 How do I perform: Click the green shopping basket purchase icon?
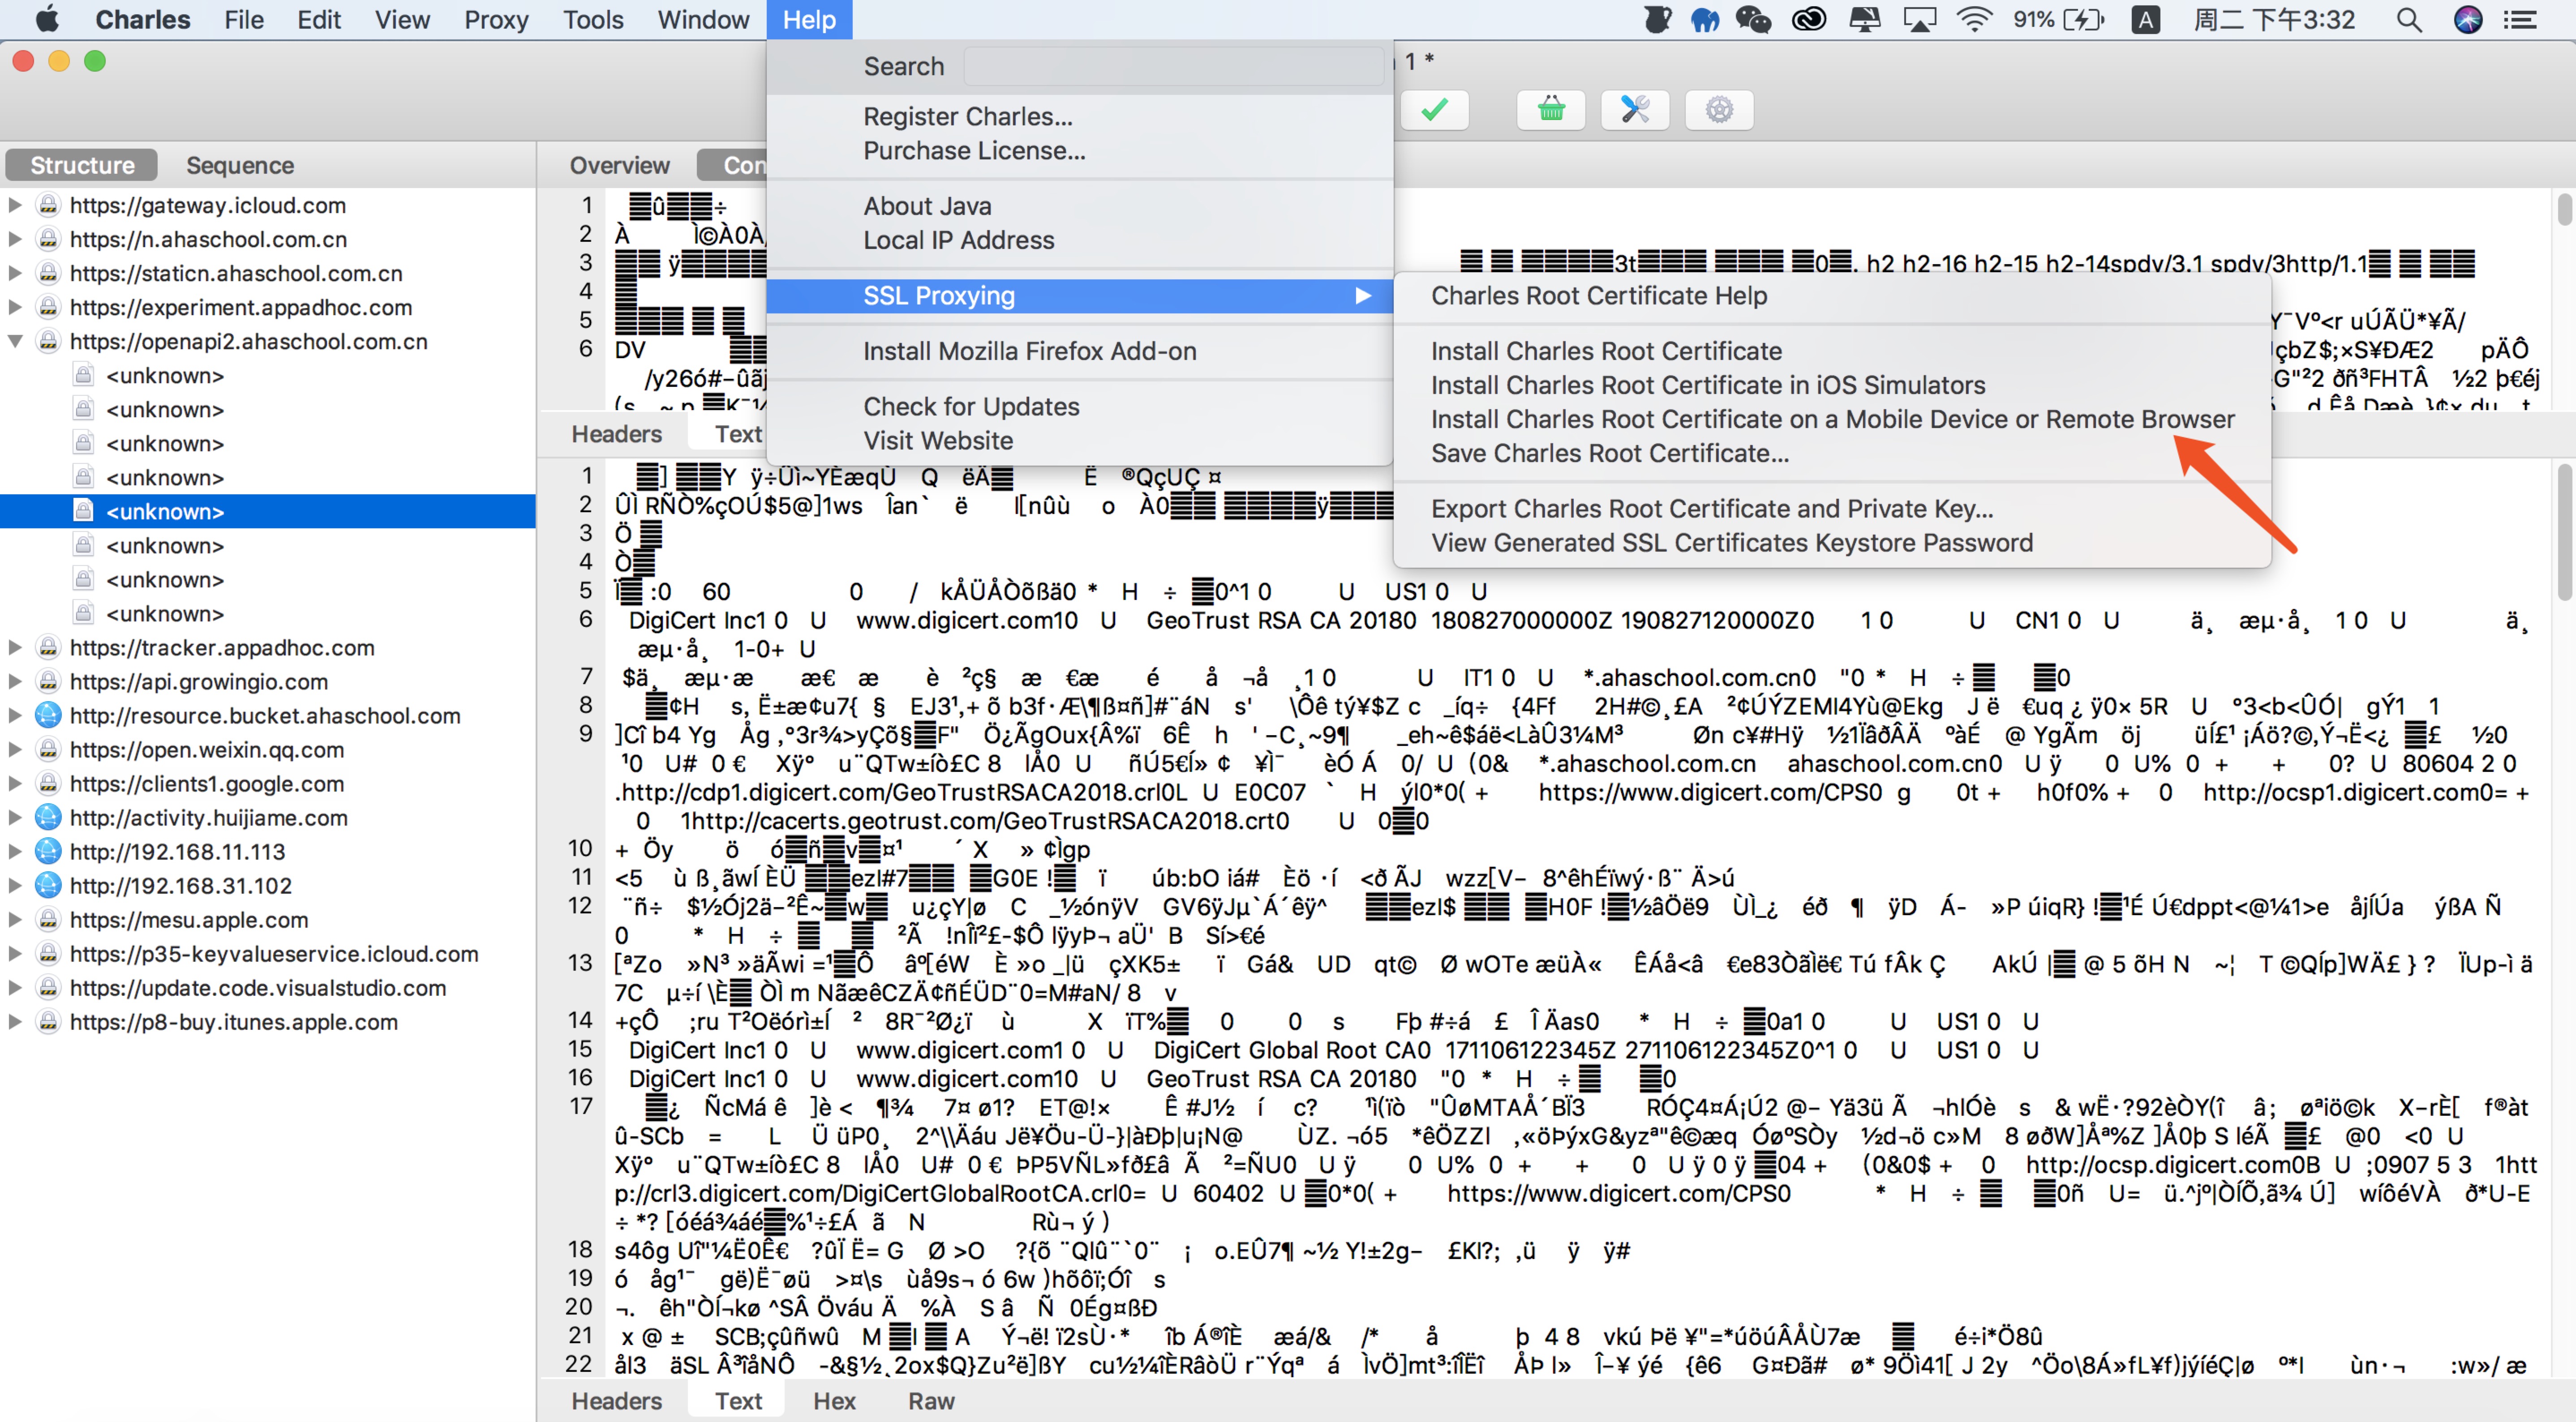(x=1551, y=110)
